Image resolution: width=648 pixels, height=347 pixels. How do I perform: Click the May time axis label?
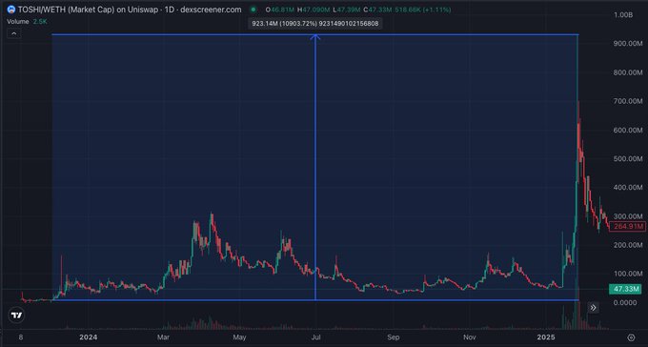pos(239,337)
